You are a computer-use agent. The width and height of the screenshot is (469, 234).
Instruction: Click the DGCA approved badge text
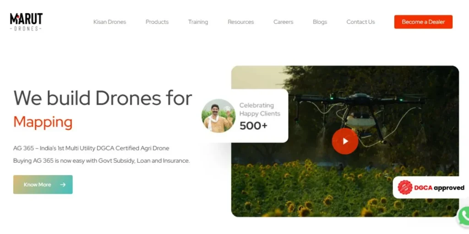tap(439, 187)
